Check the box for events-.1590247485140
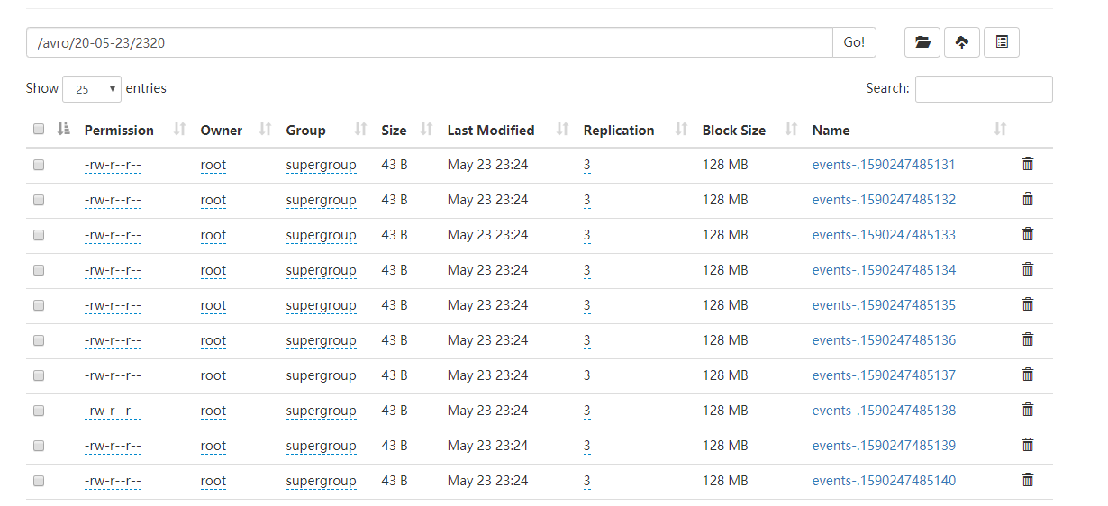 pyautogui.click(x=39, y=481)
